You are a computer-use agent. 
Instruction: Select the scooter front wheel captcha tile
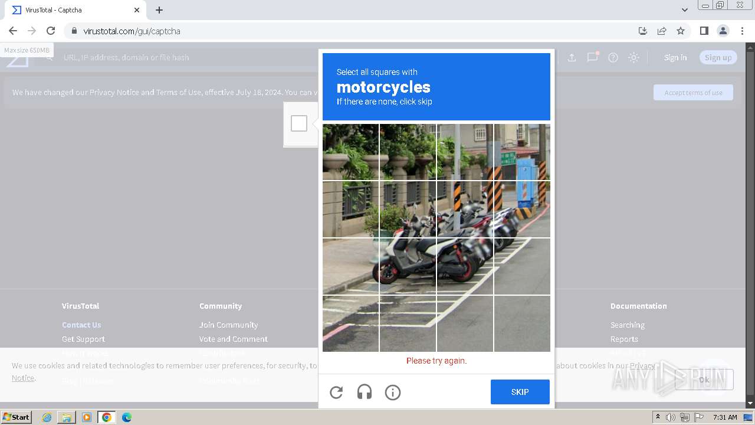coord(408,266)
